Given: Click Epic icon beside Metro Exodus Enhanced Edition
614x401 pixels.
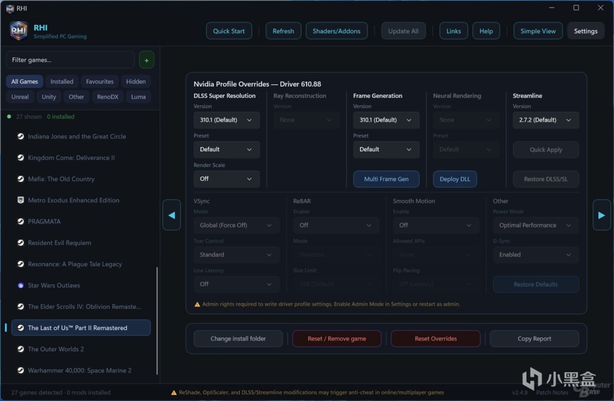Looking at the screenshot, I should tap(21, 200).
